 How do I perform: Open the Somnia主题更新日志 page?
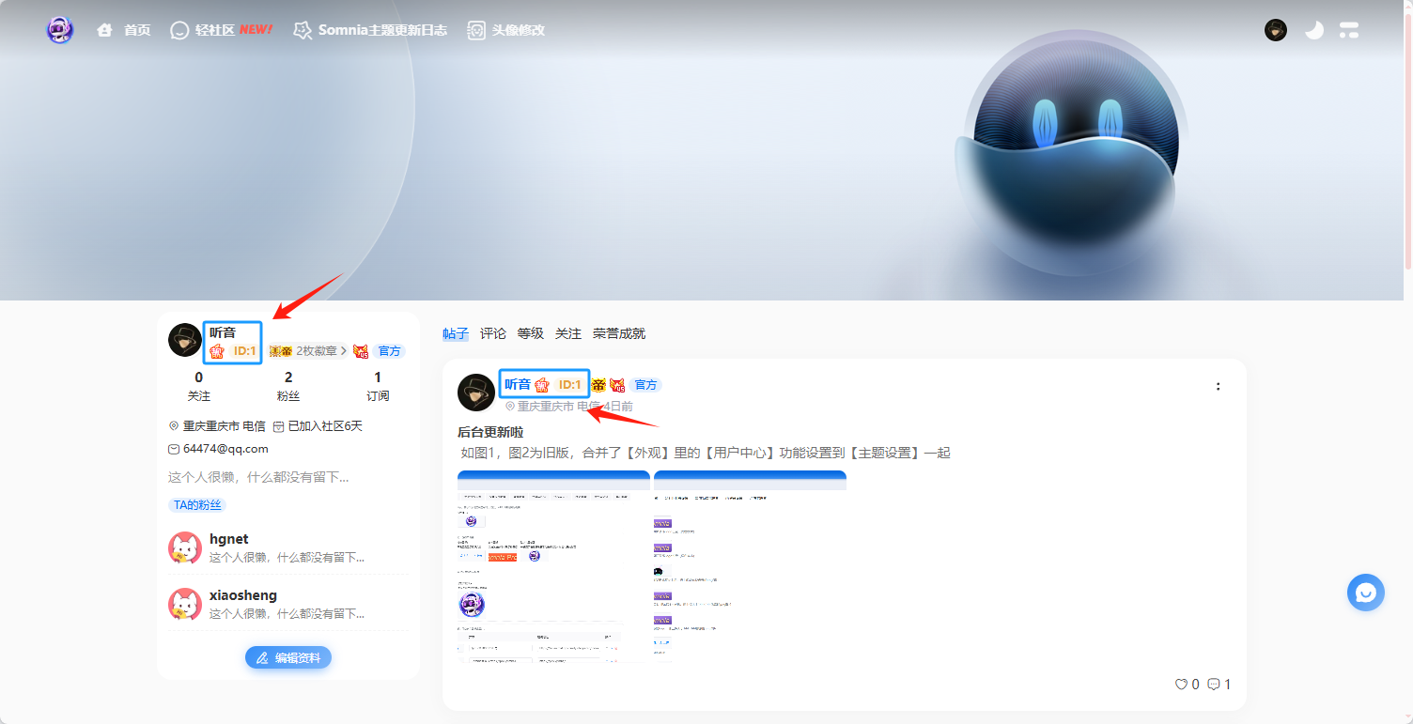pos(370,30)
